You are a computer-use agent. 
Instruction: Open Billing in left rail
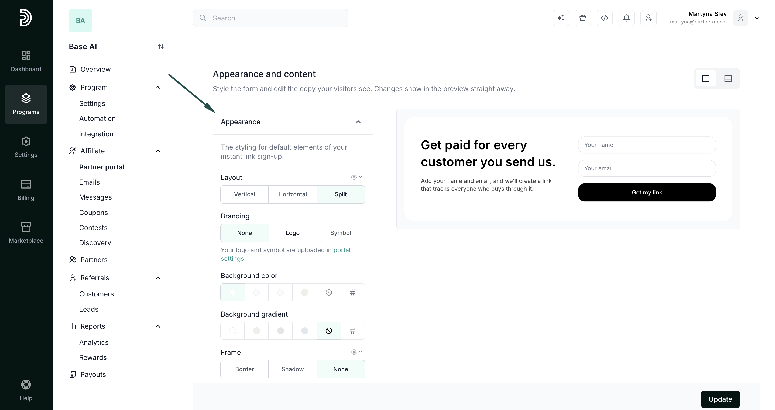(x=26, y=190)
